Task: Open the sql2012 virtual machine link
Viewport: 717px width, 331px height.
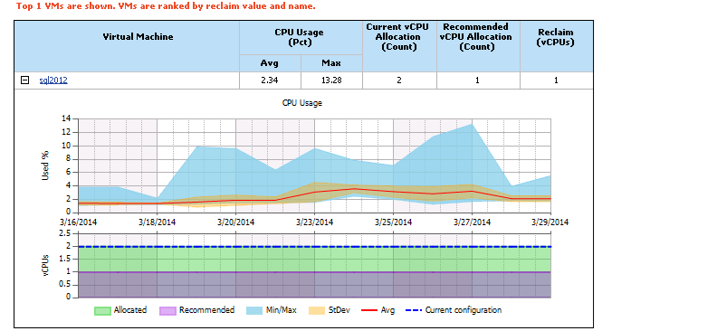Action: [x=53, y=80]
